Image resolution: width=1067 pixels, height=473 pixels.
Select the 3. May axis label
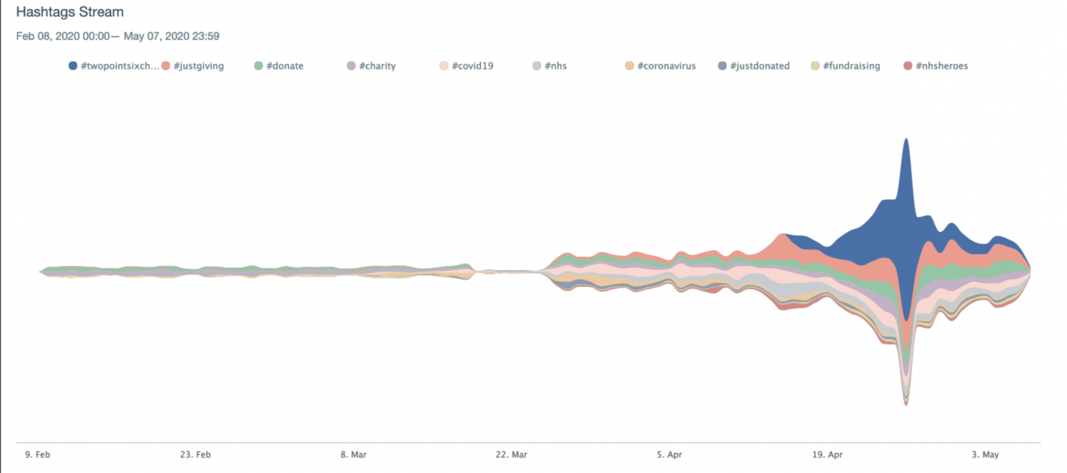(x=985, y=455)
